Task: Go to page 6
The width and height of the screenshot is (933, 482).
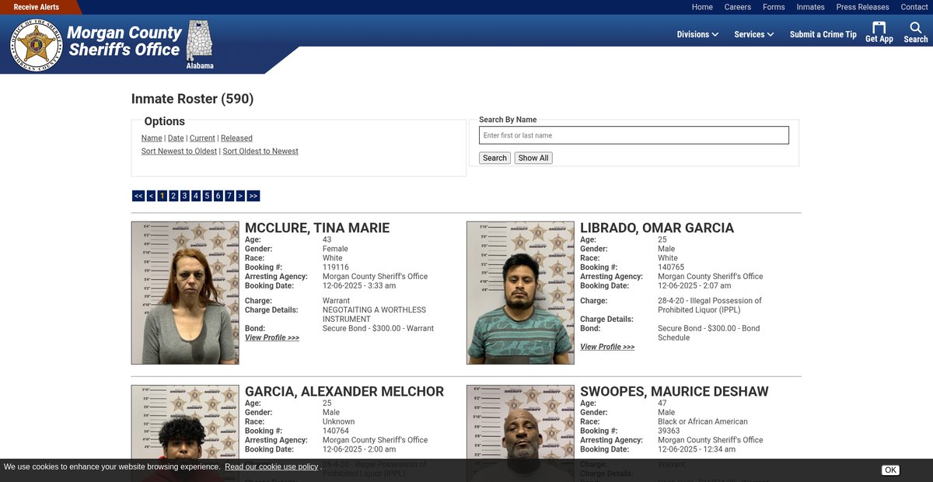Action: [x=218, y=196]
